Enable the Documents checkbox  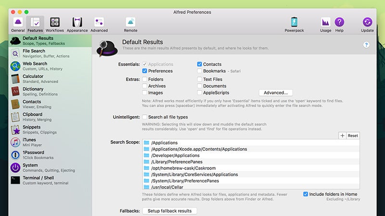(x=199, y=86)
